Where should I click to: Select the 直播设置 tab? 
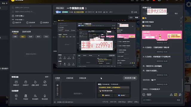(83, 78)
